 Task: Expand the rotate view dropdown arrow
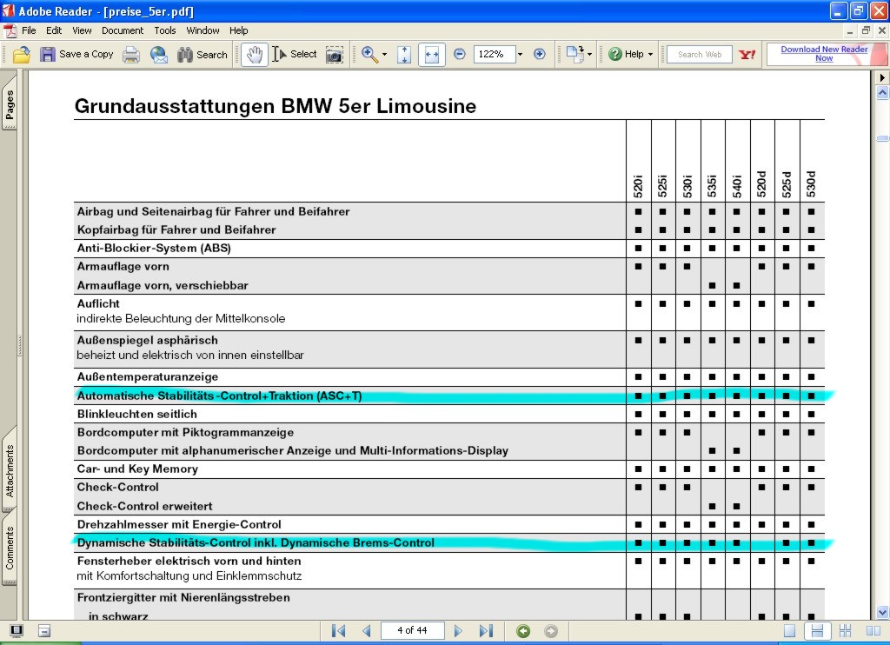[x=590, y=55]
